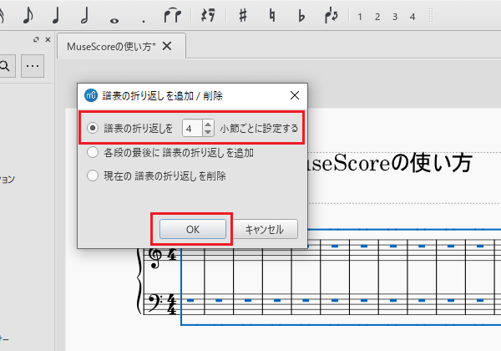Image resolution: width=501 pixels, height=351 pixels.
Task: Select the half note duration
Action: coord(84,15)
